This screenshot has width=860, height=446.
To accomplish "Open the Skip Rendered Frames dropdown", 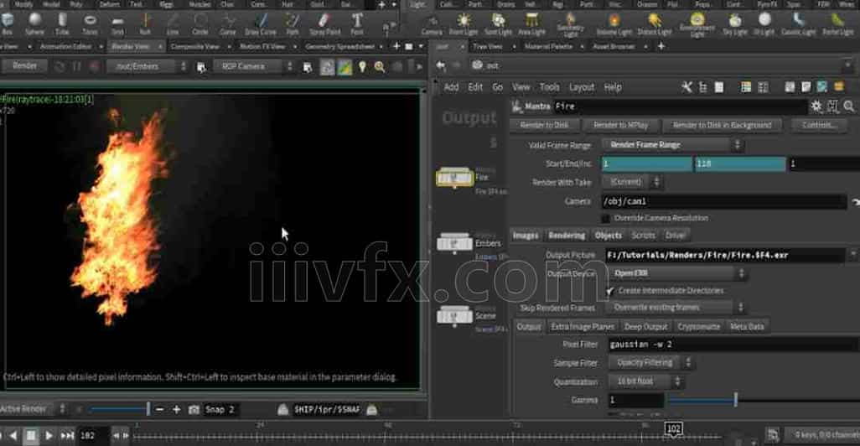I will (678, 307).
